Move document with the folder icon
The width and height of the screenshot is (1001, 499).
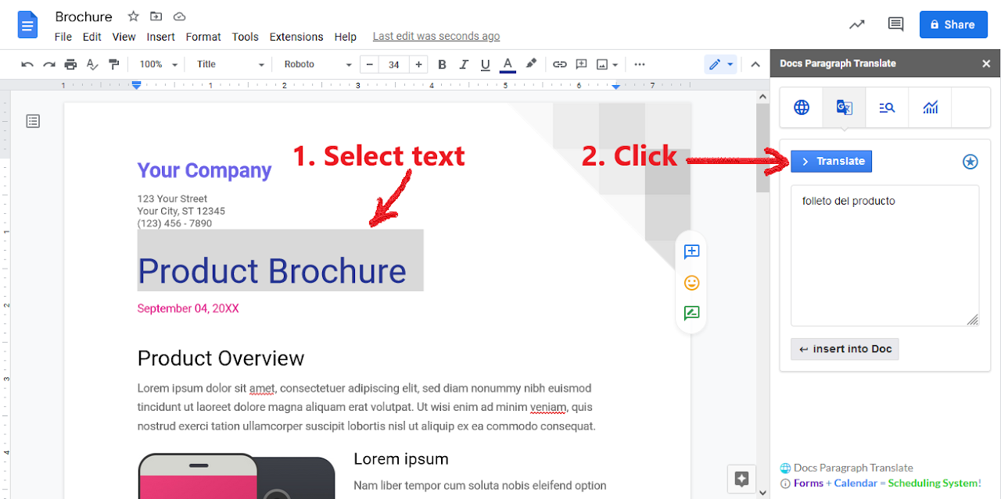click(x=156, y=16)
